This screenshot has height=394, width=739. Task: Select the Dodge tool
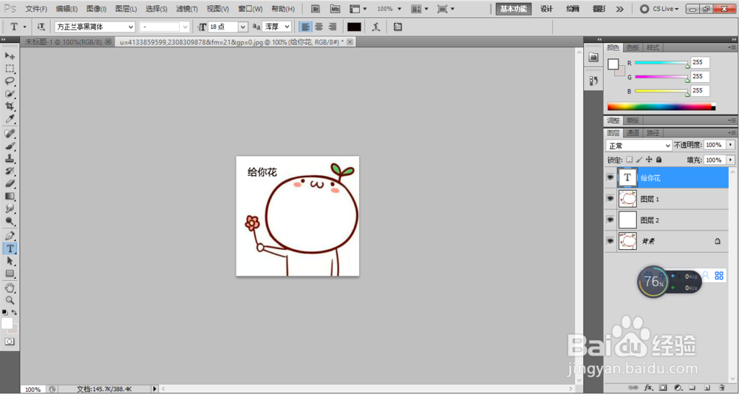tap(10, 221)
